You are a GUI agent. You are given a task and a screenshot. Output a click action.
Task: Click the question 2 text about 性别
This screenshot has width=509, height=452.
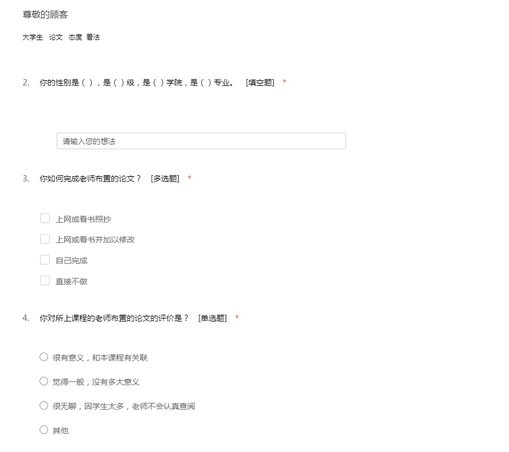(136, 82)
